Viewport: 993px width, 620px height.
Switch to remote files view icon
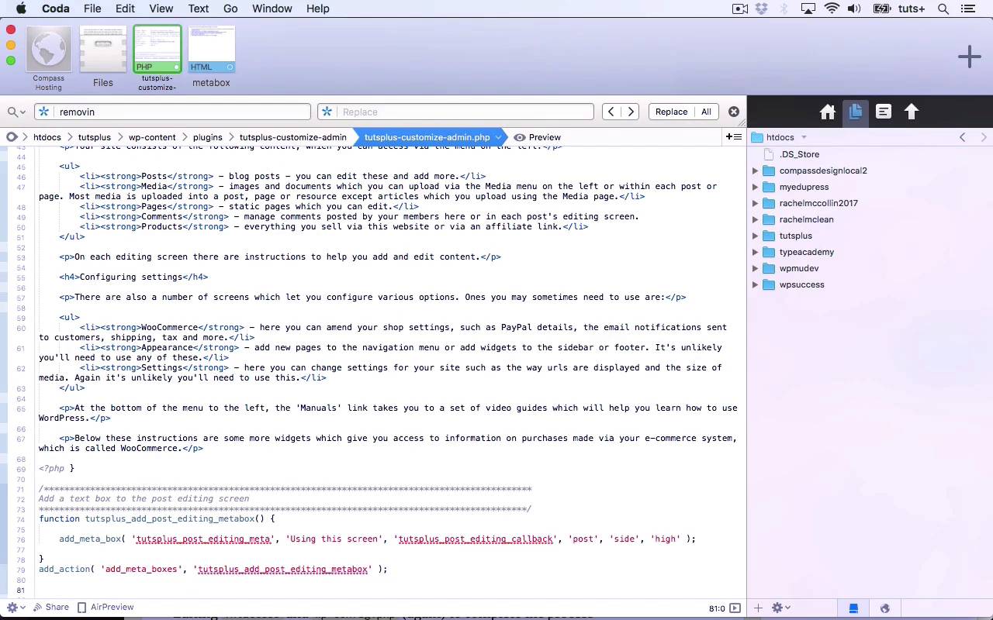point(884,608)
